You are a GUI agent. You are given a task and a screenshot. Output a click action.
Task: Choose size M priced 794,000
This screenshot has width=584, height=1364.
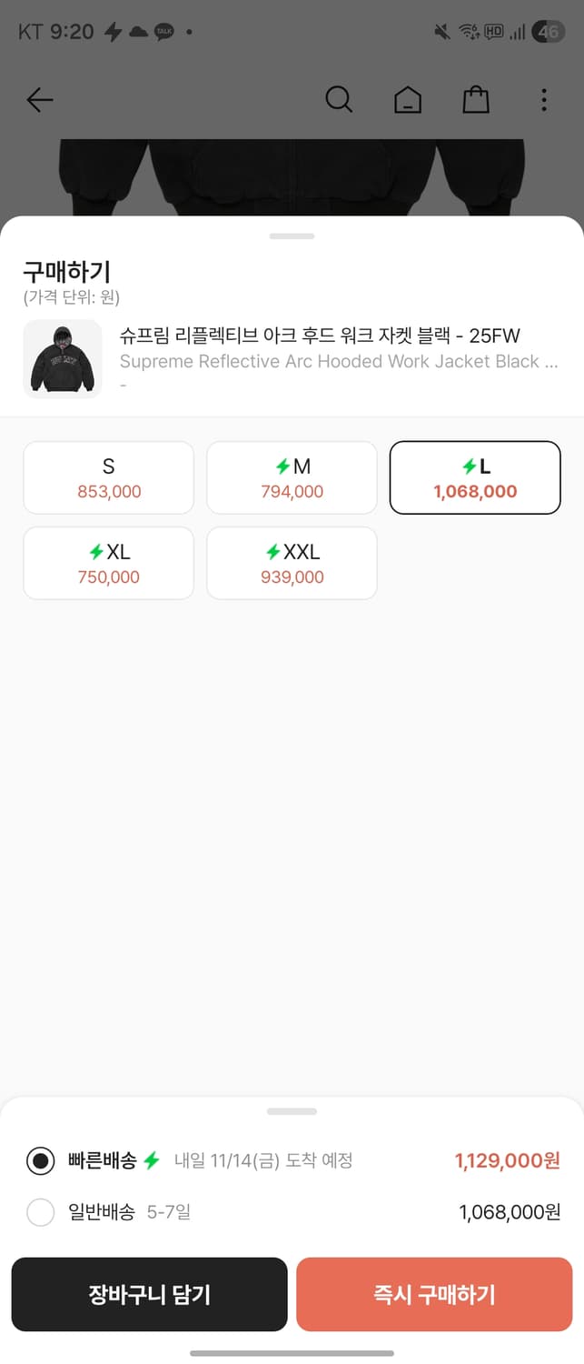point(292,478)
